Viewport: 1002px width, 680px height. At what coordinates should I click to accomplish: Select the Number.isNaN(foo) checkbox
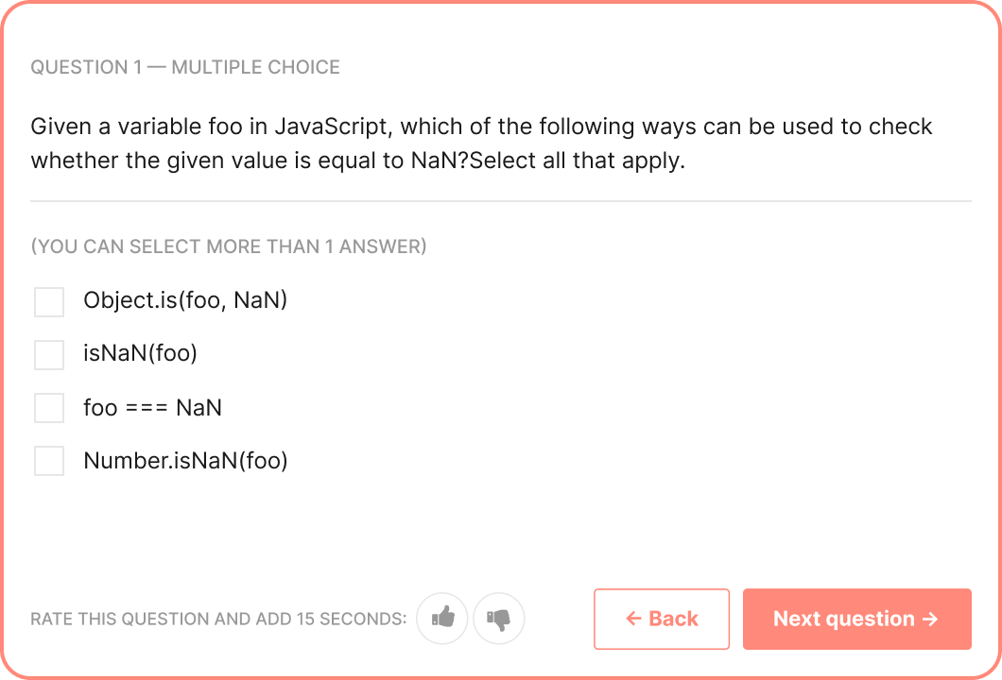click(x=49, y=461)
